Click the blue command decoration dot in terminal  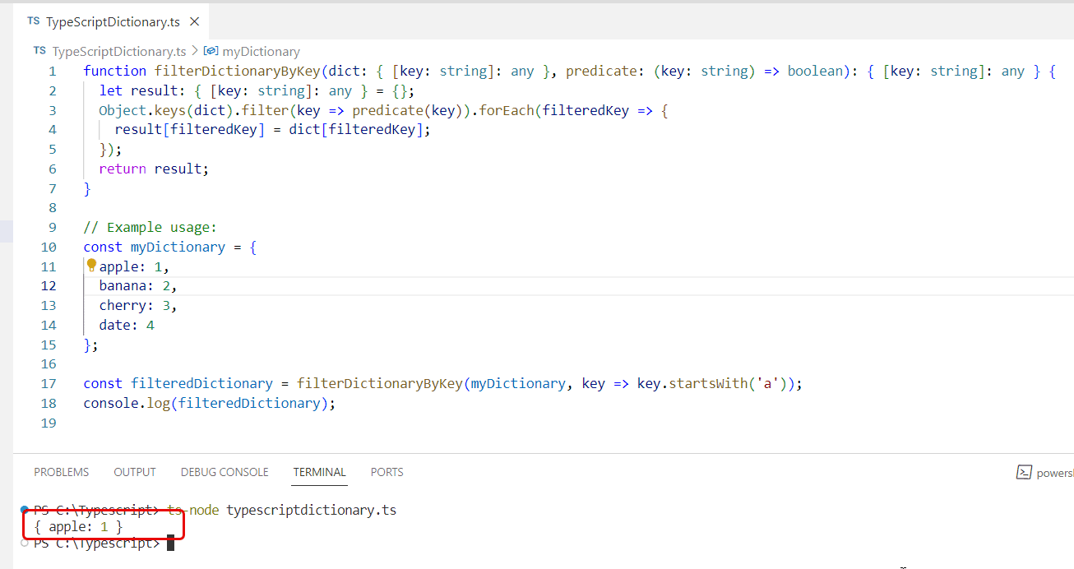(x=25, y=510)
